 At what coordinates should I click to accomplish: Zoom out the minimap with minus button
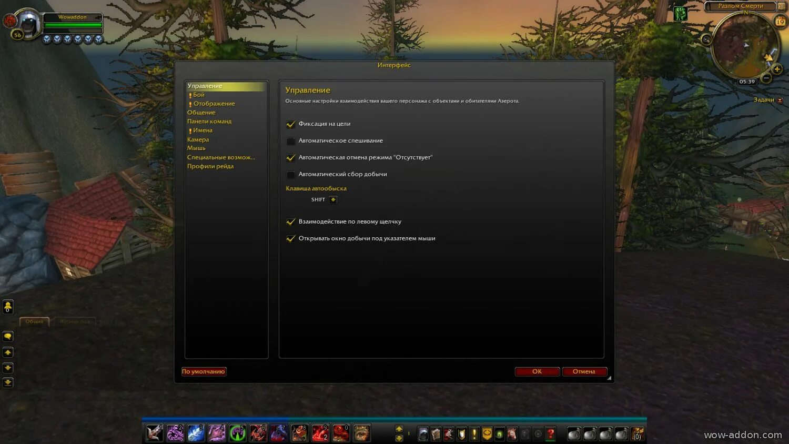(x=766, y=78)
